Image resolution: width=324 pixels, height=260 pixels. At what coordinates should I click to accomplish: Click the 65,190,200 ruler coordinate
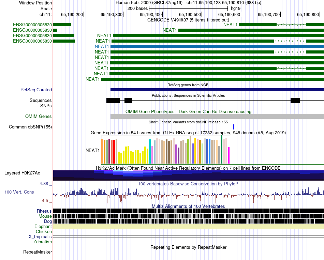pos(72,14)
